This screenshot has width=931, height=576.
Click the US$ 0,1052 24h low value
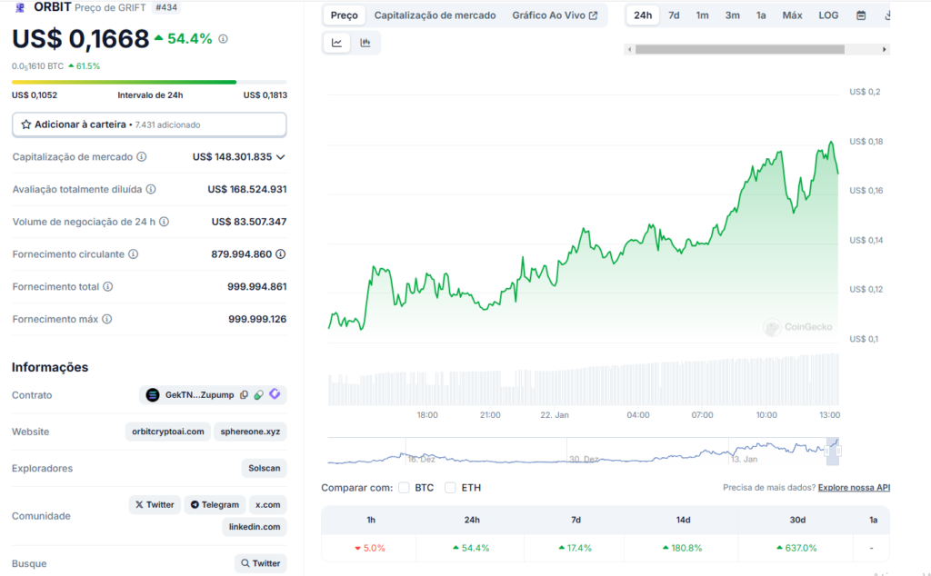(x=35, y=94)
